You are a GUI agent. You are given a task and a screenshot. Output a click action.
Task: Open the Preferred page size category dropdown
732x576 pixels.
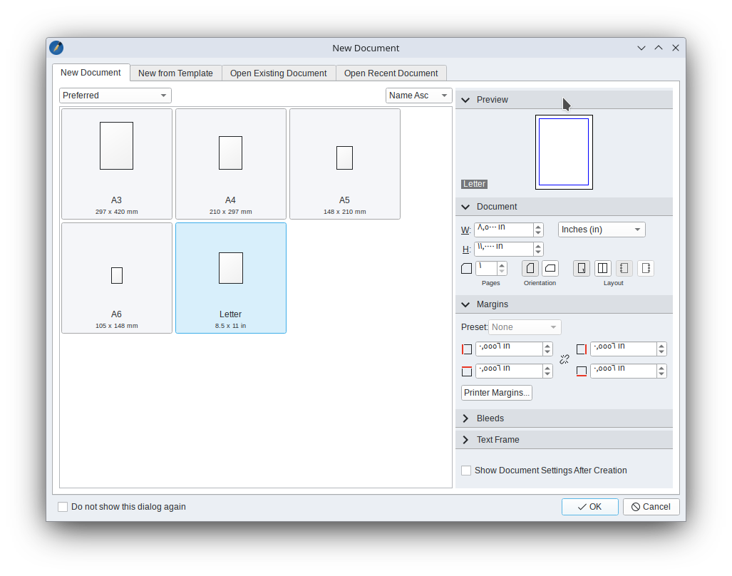(115, 96)
